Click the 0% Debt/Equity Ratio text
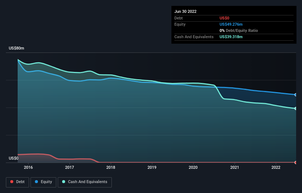This screenshot has height=193, width=302. [239, 30]
